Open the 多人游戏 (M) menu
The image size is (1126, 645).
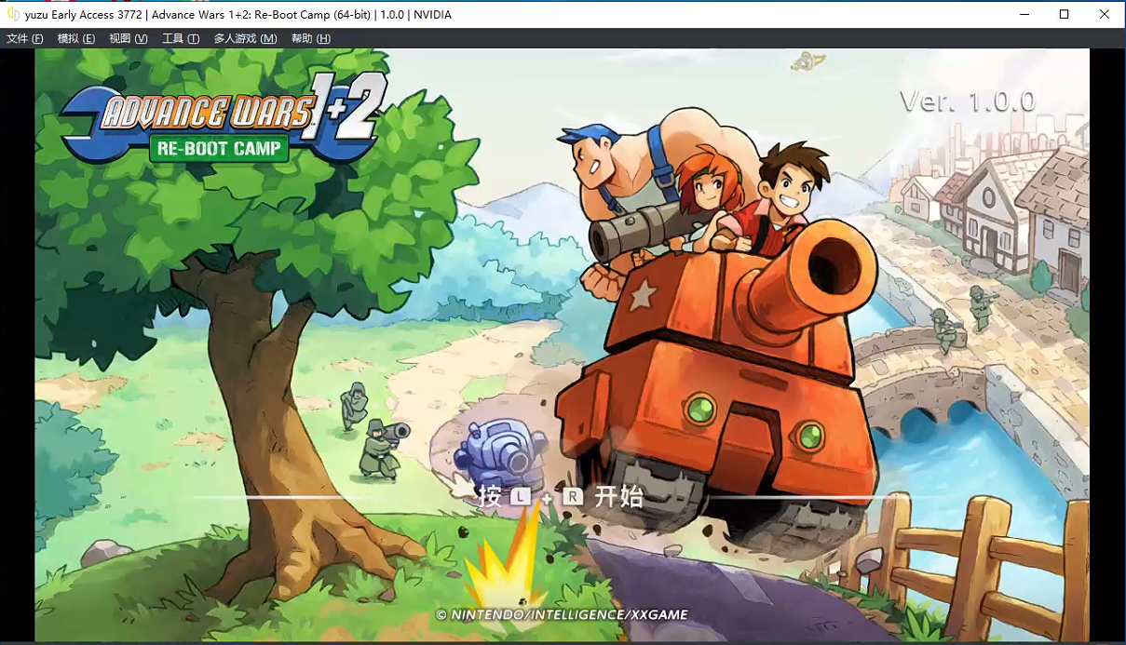click(245, 38)
